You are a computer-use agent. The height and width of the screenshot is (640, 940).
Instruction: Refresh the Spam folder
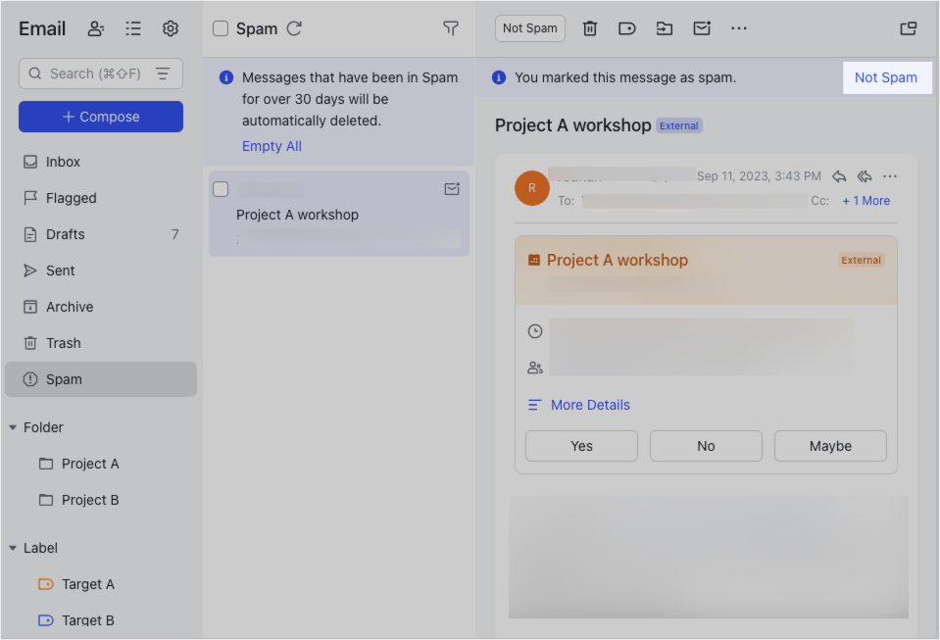pos(293,28)
